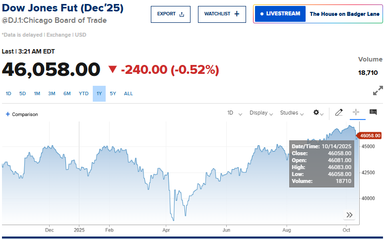
Task: Click the double-arrow scroll to latest button
Action: point(349,215)
